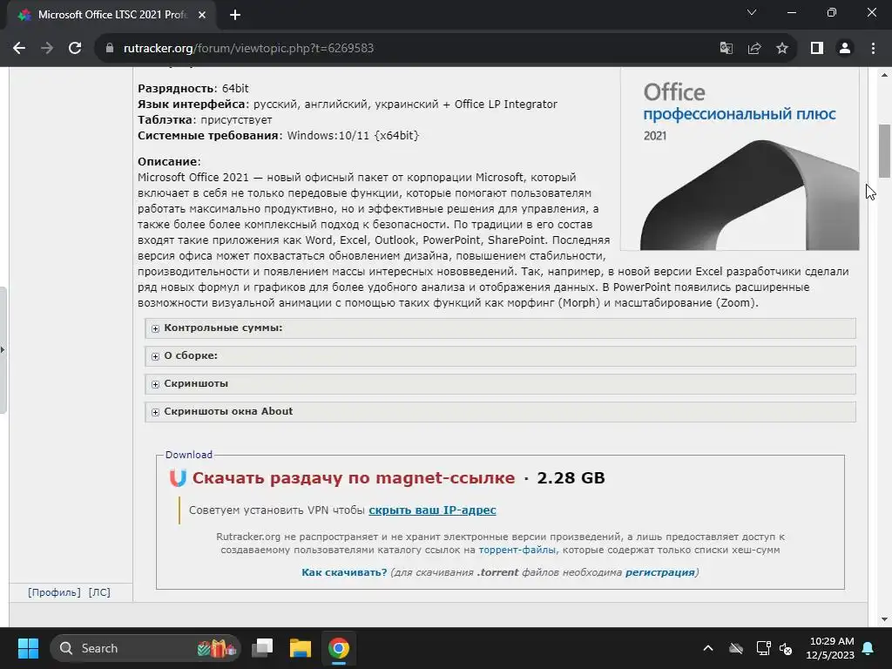Open the site lock security info
Screen dimensions: 892x669
tap(110, 49)
